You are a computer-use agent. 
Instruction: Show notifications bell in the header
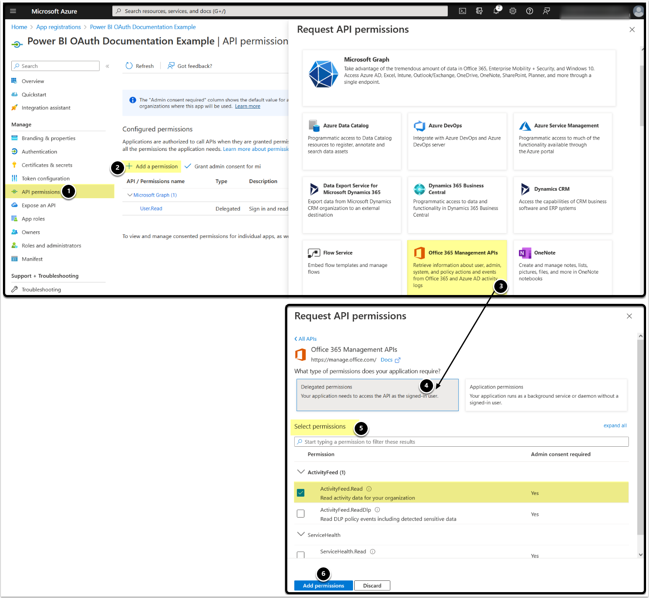coord(496,11)
